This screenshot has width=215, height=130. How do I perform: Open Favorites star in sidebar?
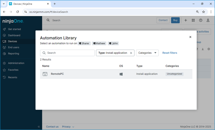[13, 70]
